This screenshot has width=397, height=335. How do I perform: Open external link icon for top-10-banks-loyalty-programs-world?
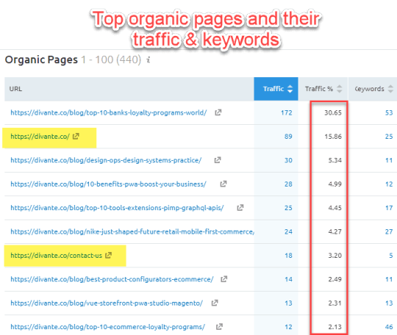click(x=218, y=112)
